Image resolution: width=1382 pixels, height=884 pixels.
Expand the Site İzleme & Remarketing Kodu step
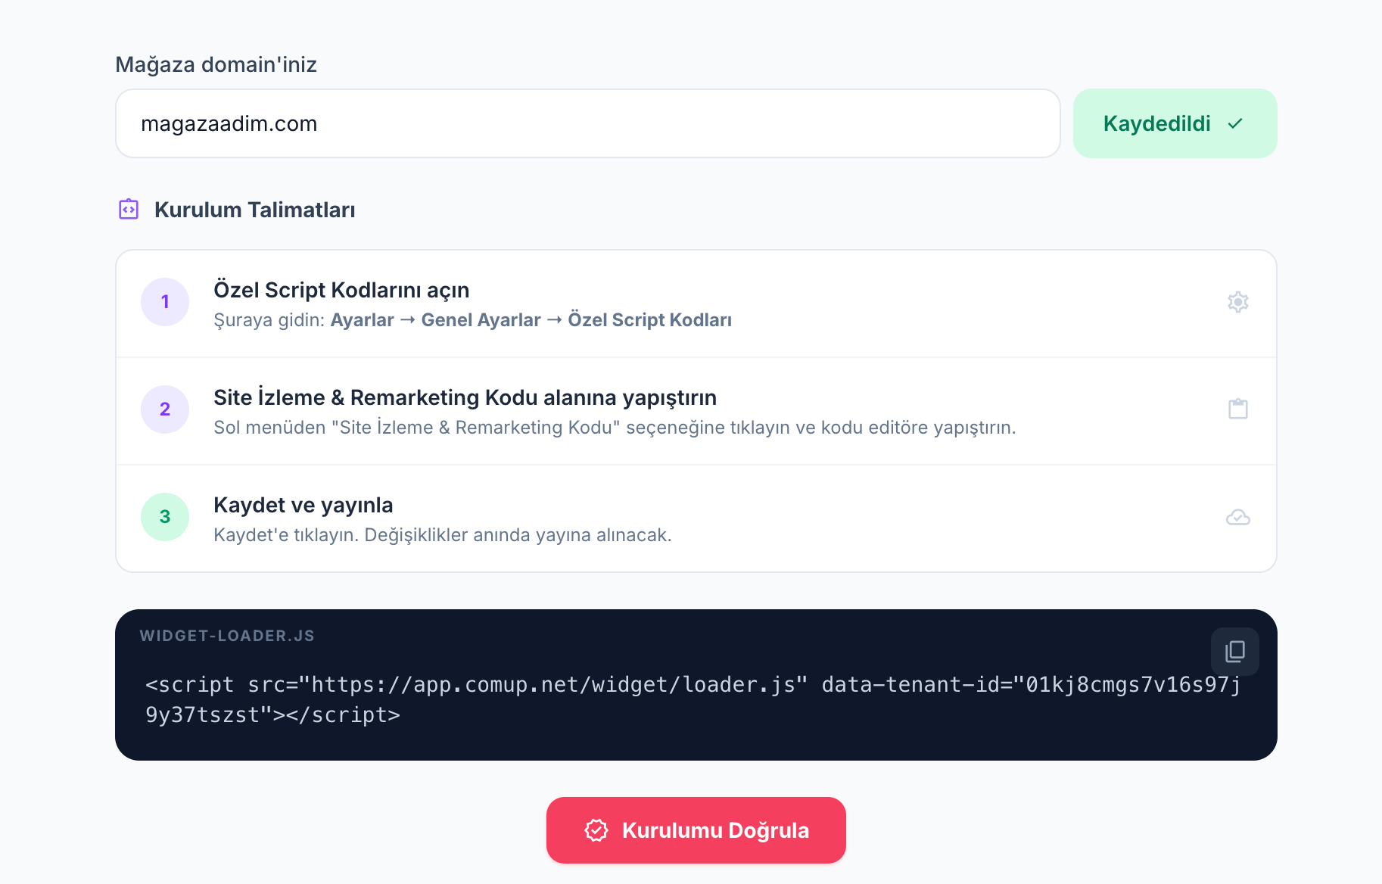coord(465,397)
